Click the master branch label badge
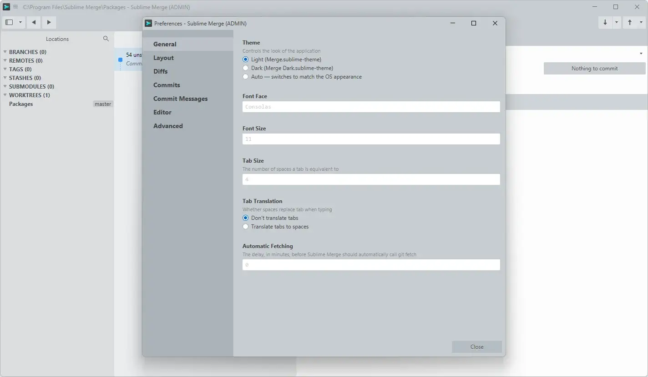This screenshot has height=377, width=648. 103,104
